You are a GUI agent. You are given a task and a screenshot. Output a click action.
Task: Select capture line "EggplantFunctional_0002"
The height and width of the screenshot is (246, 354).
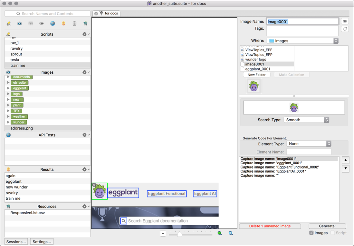pos(289,167)
